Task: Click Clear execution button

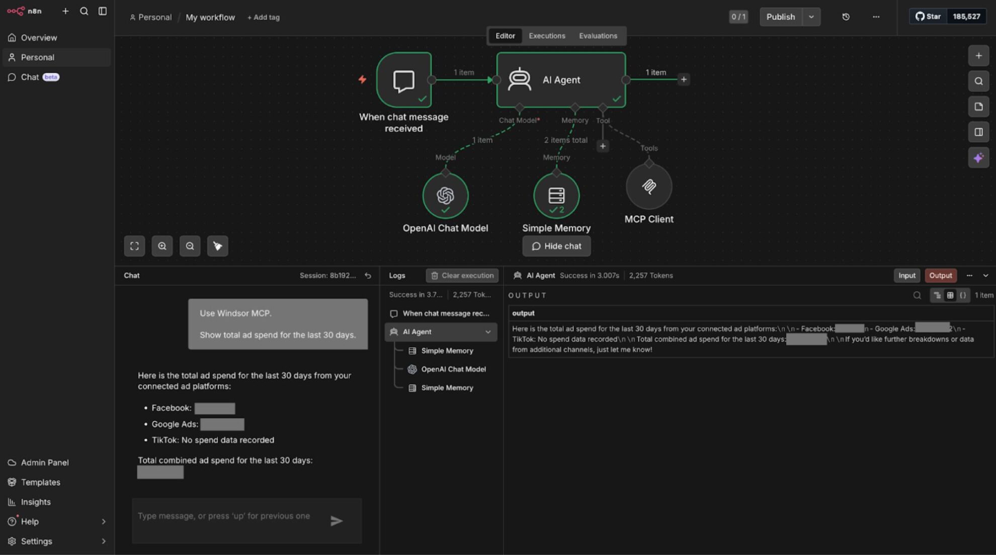Action: tap(462, 275)
